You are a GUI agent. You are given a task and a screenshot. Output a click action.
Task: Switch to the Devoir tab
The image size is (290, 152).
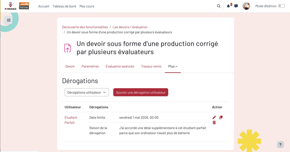(x=70, y=66)
